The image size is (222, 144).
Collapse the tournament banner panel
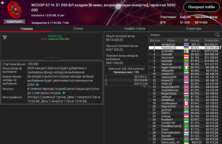pos(52,59)
